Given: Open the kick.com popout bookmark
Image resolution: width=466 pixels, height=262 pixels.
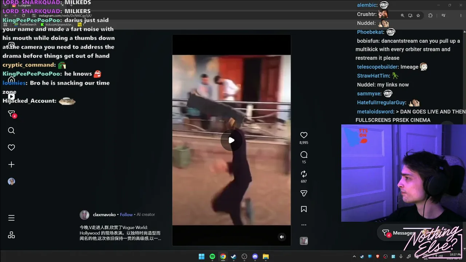Looking at the screenshot, I should [x=57, y=24].
